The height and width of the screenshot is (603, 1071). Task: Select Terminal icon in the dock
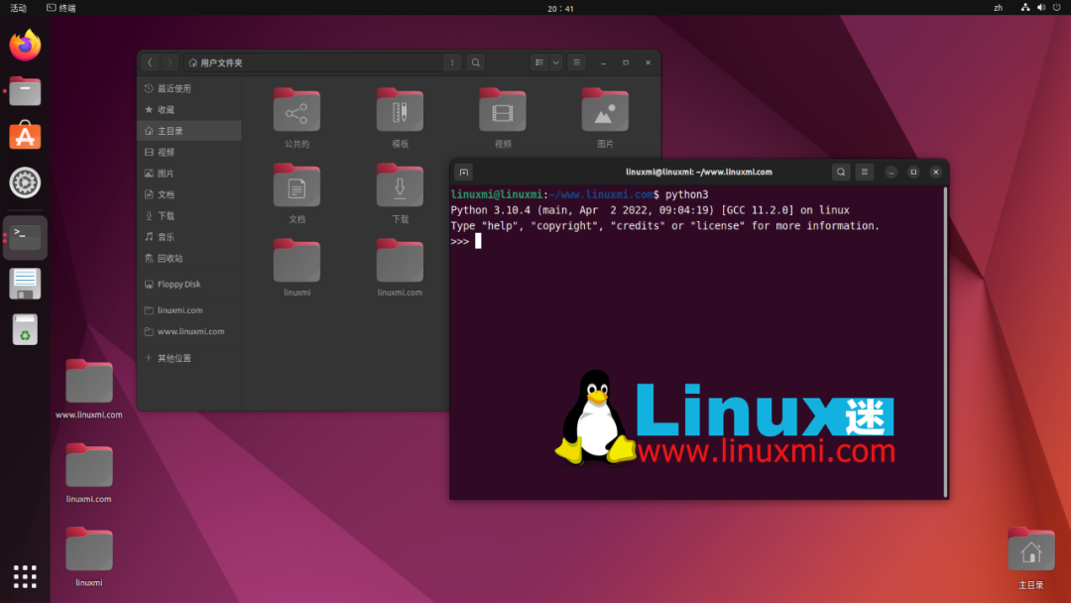point(25,237)
